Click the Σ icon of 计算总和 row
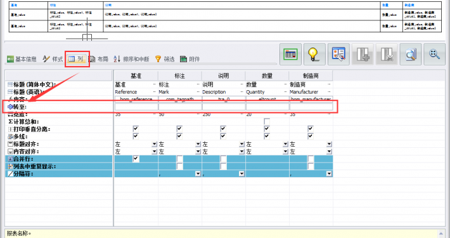This screenshot has height=238, width=450. 11,122
